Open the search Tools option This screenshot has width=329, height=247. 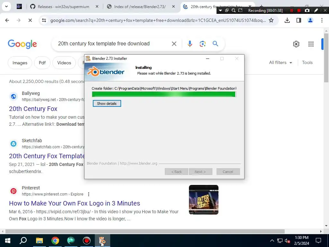307,63
